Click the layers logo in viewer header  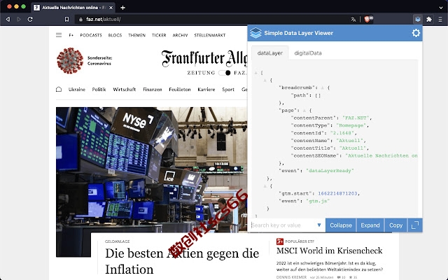pos(255,33)
